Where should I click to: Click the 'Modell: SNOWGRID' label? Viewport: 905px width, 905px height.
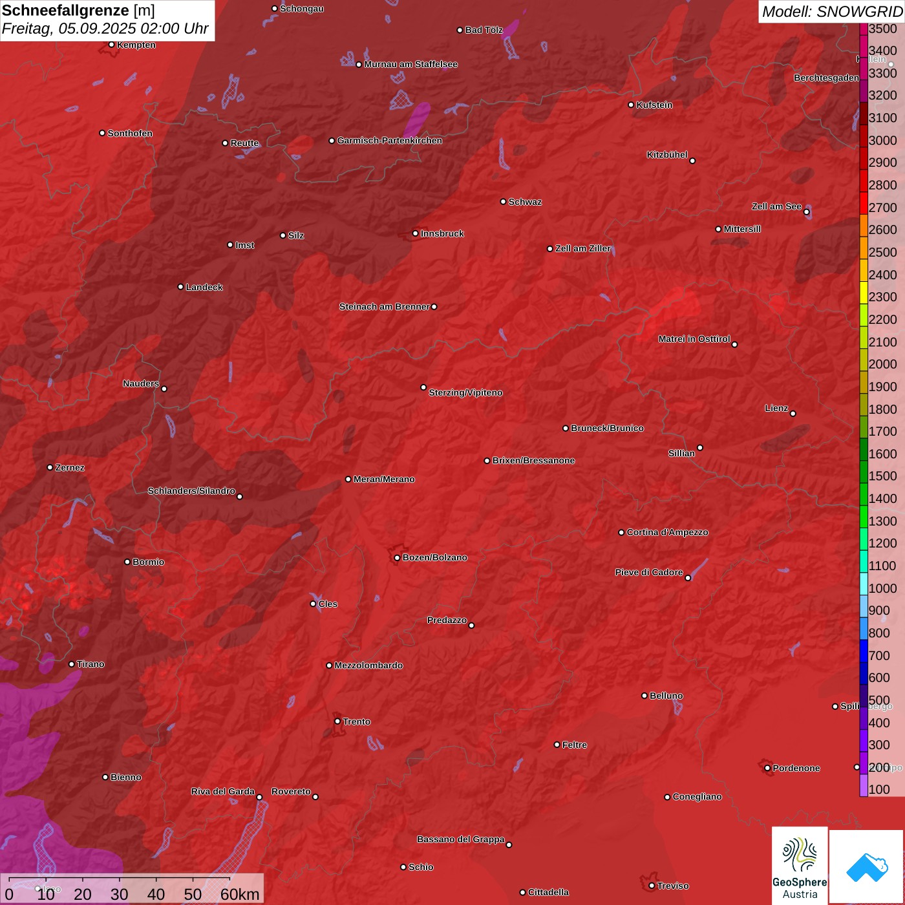832,11
